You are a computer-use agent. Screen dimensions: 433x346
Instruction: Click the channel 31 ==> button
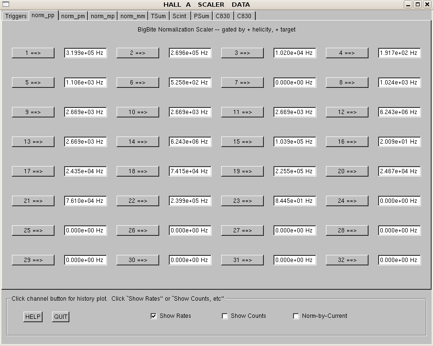(x=242, y=260)
